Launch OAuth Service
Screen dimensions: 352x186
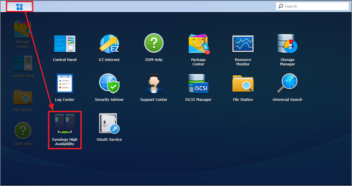109,124
